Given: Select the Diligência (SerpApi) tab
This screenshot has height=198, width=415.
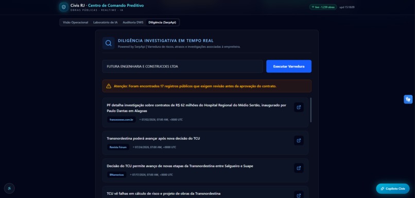Looking at the screenshot, I should [162, 23].
